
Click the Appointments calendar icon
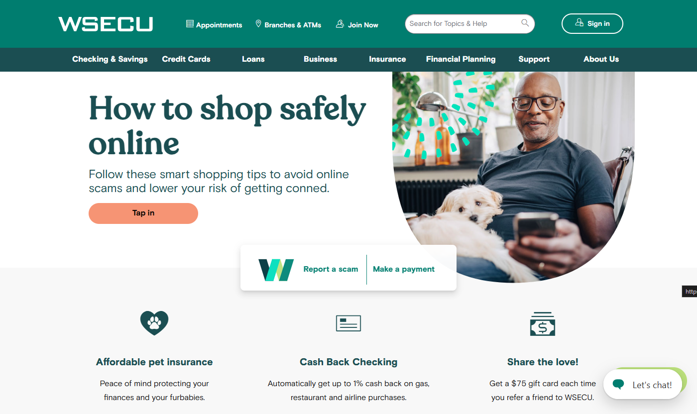point(190,24)
